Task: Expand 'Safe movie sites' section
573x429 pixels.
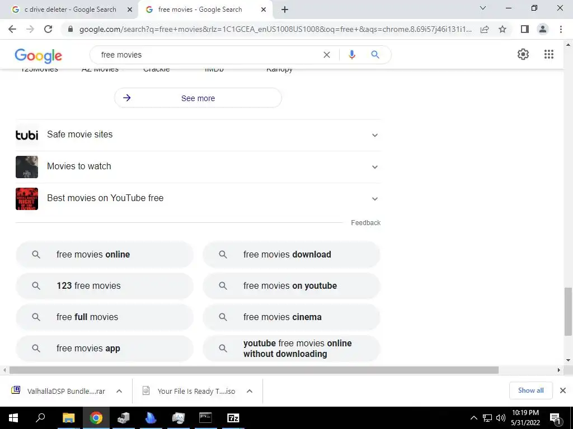Action: 198,135
